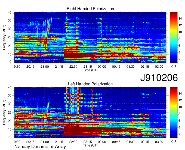Screen dimensions: 185x150
Task: Click the Left Handed polarization spectrogram image
Action: pyautogui.click(x=90, y=112)
